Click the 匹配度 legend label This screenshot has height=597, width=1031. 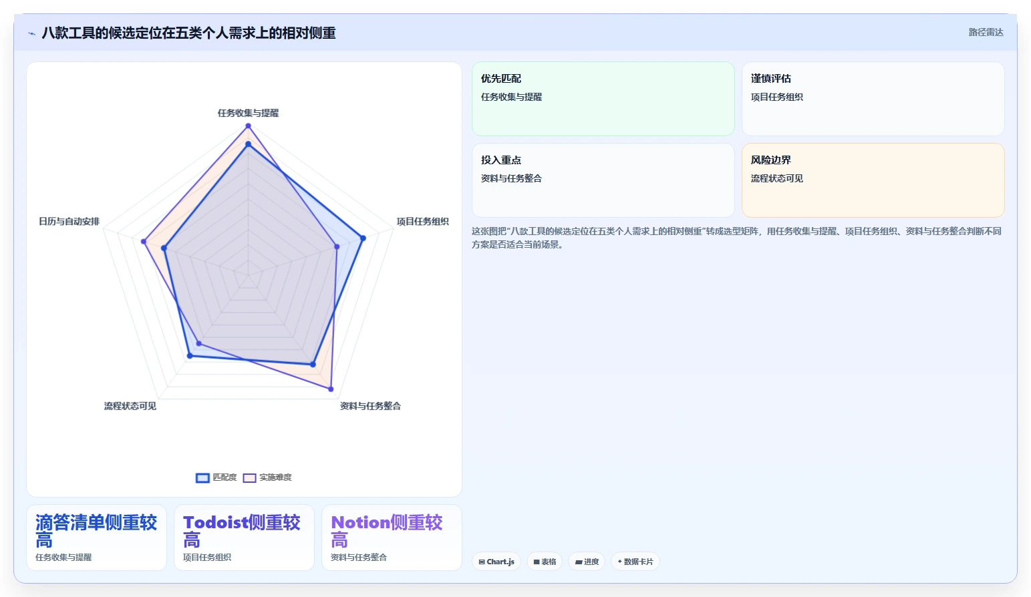click(225, 477)
